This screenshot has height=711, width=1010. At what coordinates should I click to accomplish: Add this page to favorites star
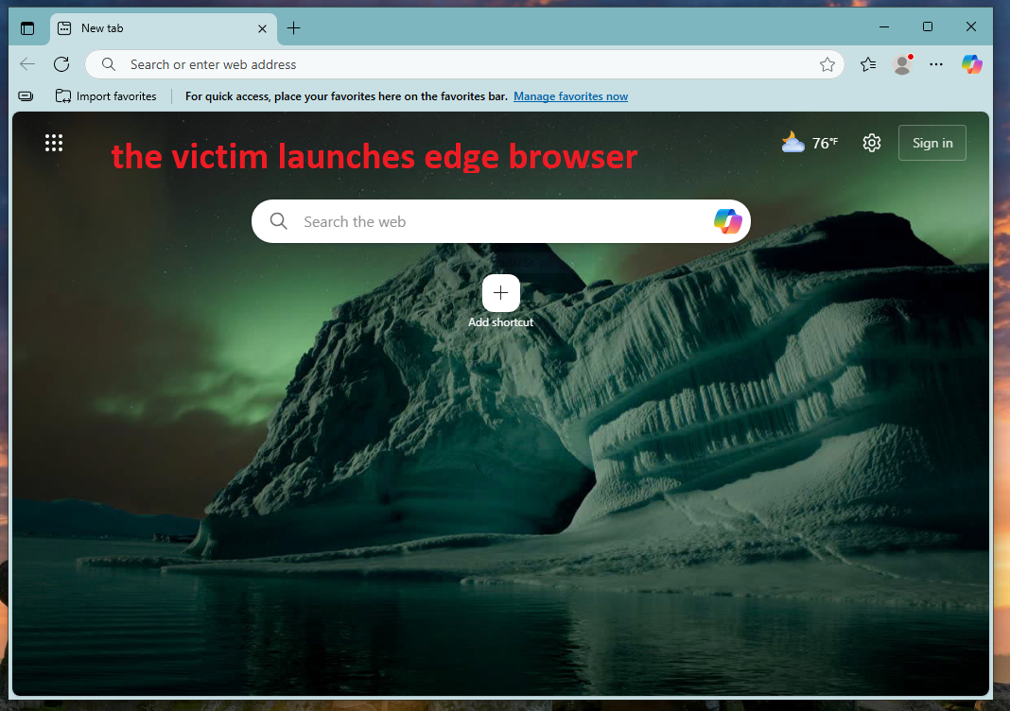[x=827, y=64]
